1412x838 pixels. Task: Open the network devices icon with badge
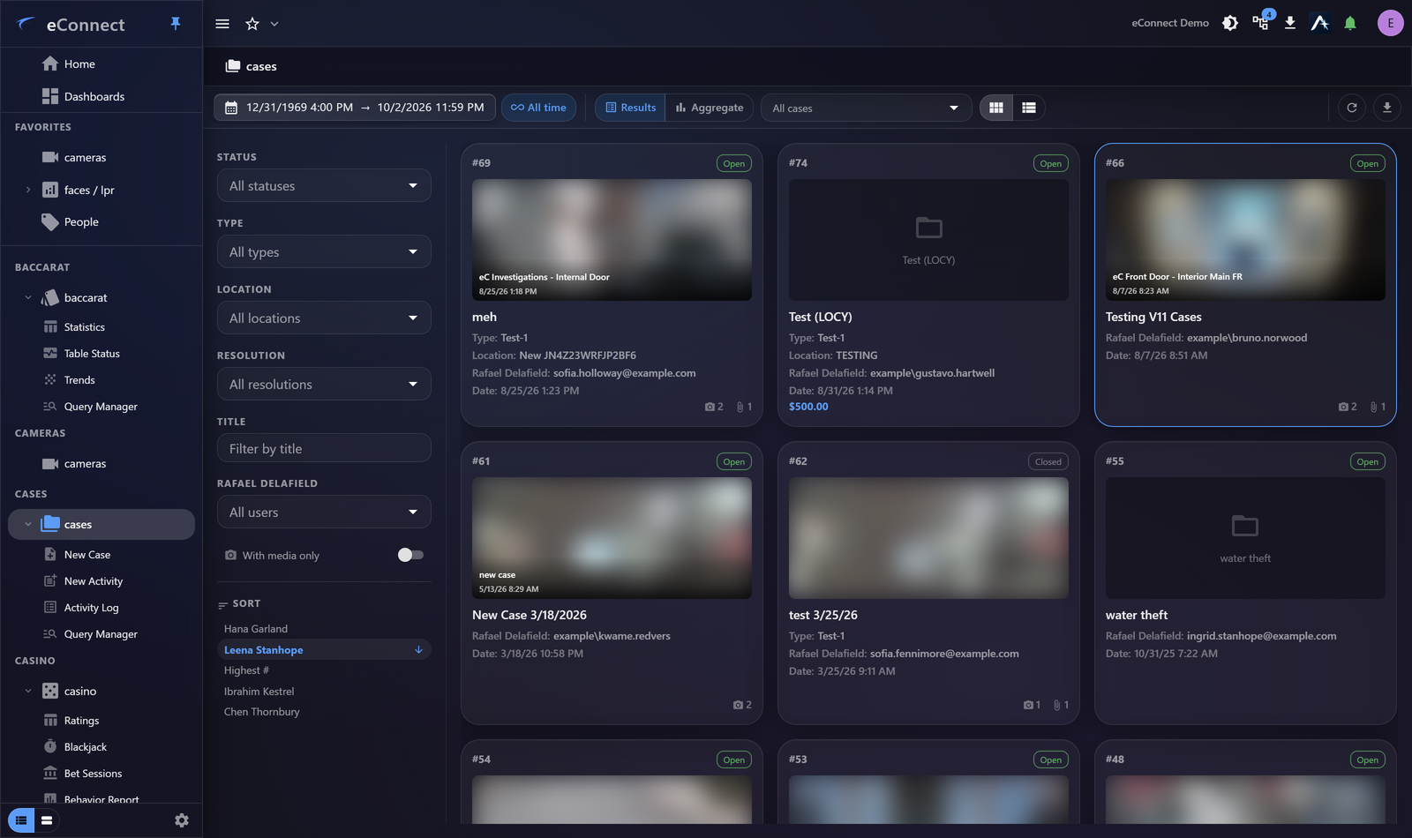(x=1261, y=22)
